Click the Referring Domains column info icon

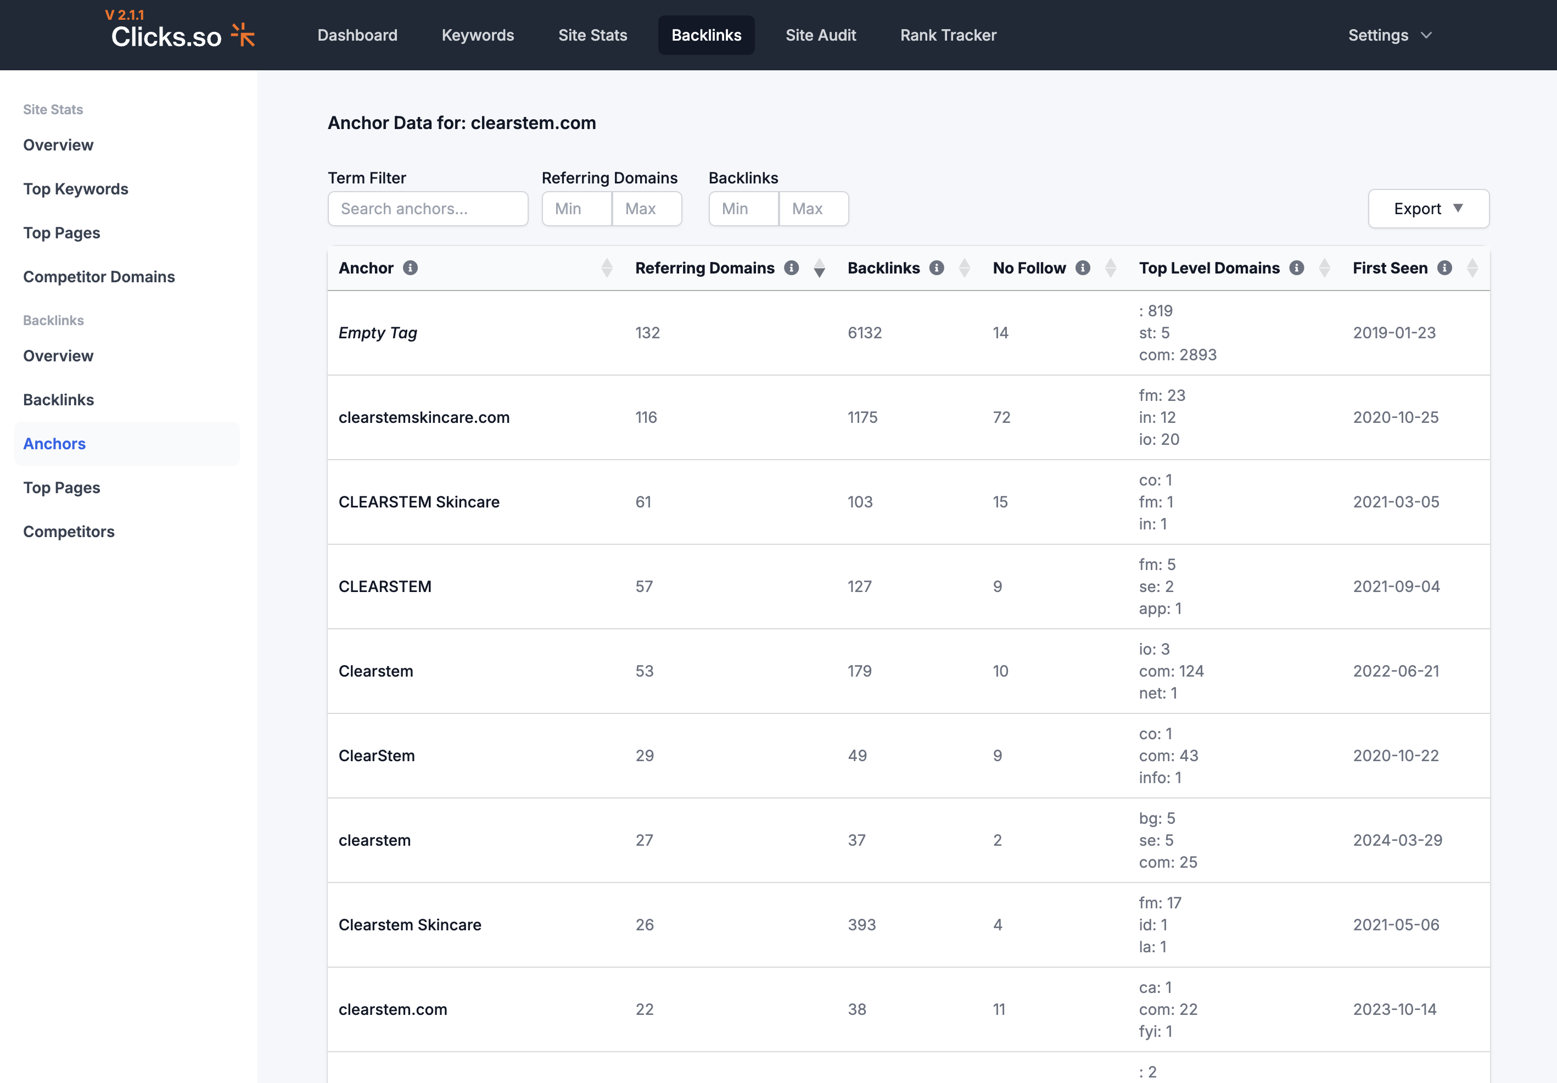click(x=791, y=268)
